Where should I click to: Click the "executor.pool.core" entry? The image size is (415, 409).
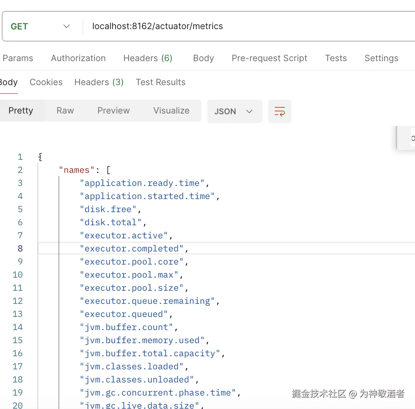coord(132,262)
